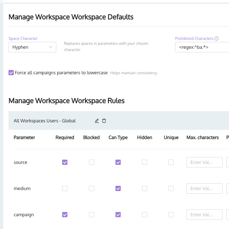Check Blocked for source parameter

pos(92,162)
